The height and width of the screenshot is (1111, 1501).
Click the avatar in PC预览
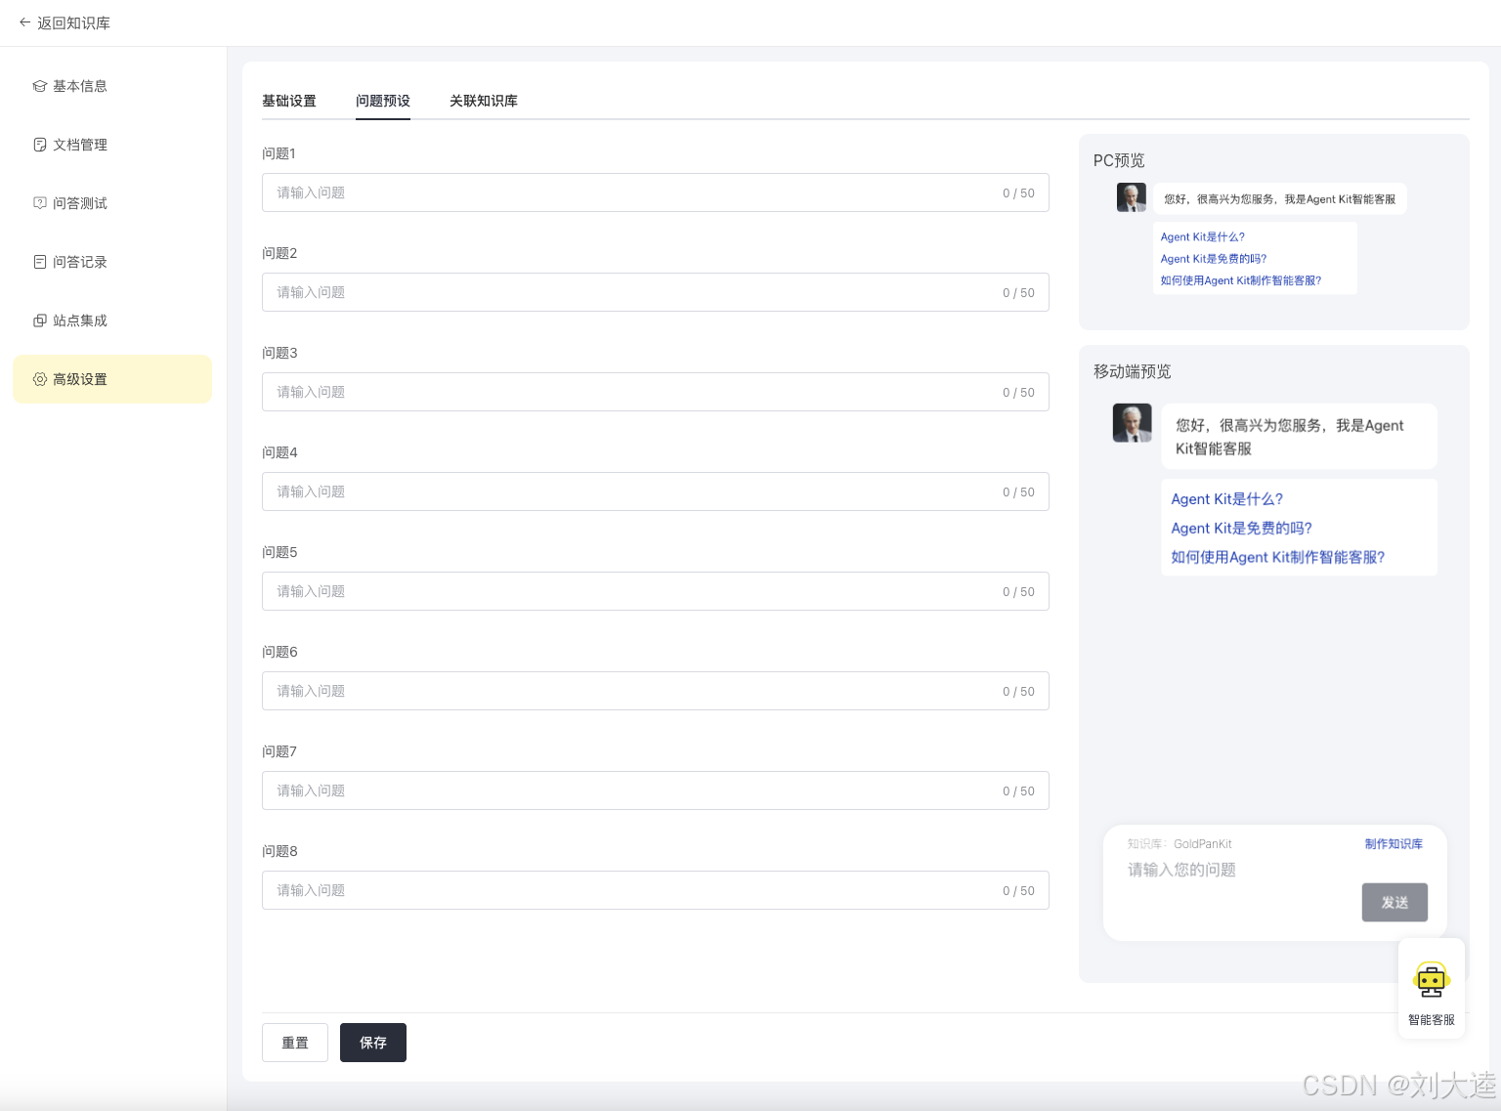click(x=1132, y=197)
